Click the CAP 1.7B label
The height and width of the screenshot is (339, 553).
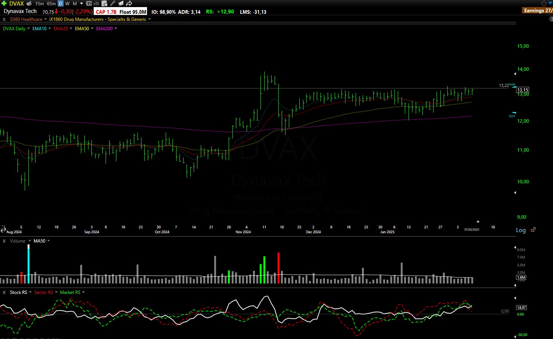click(x=106, y=12)
